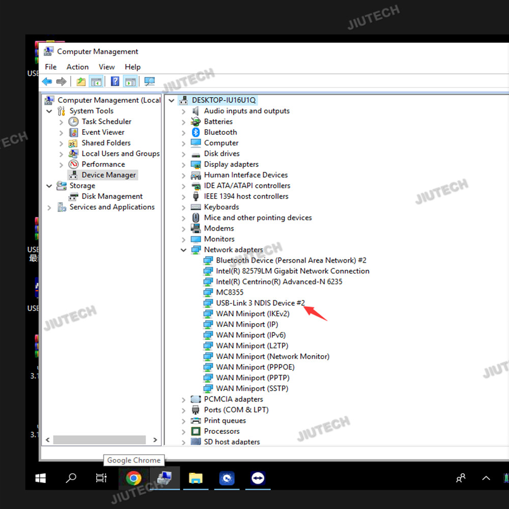Select USB-Link 3 NDIS Device #2
Viewport: 509px width, 509px height.
(x=260, y=303)
